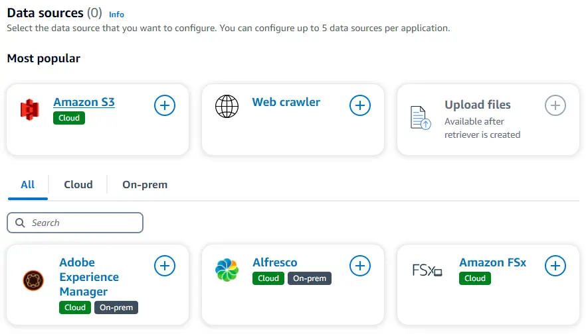
Task: Focus the data source Search field
Action: point(75,223)
